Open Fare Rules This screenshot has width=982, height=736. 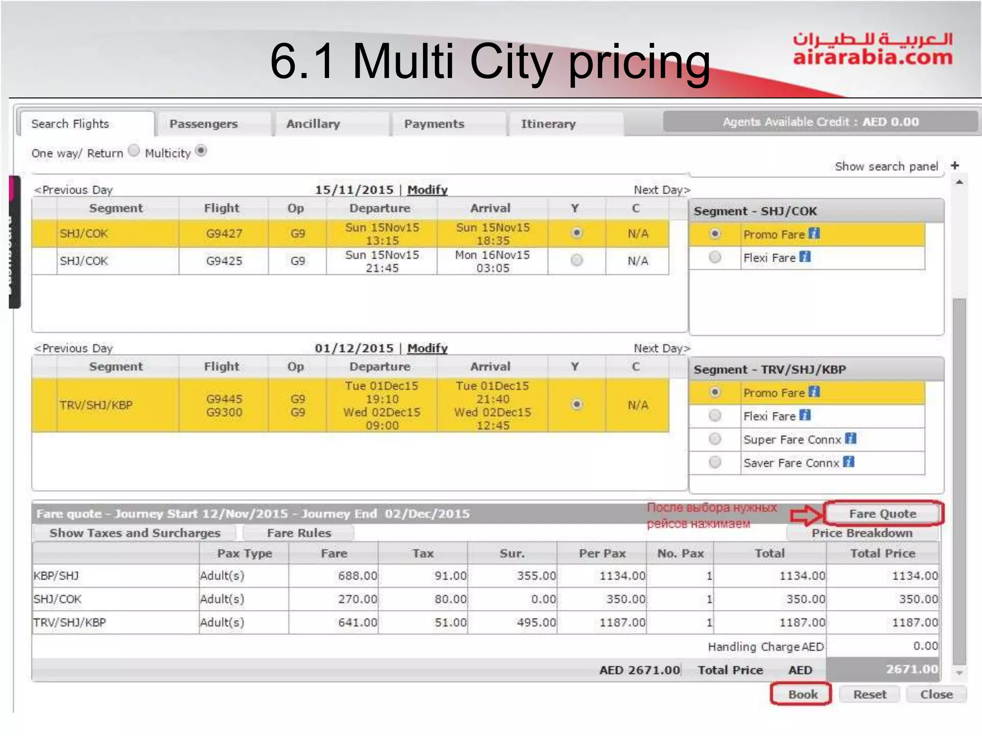coord(299,533)
